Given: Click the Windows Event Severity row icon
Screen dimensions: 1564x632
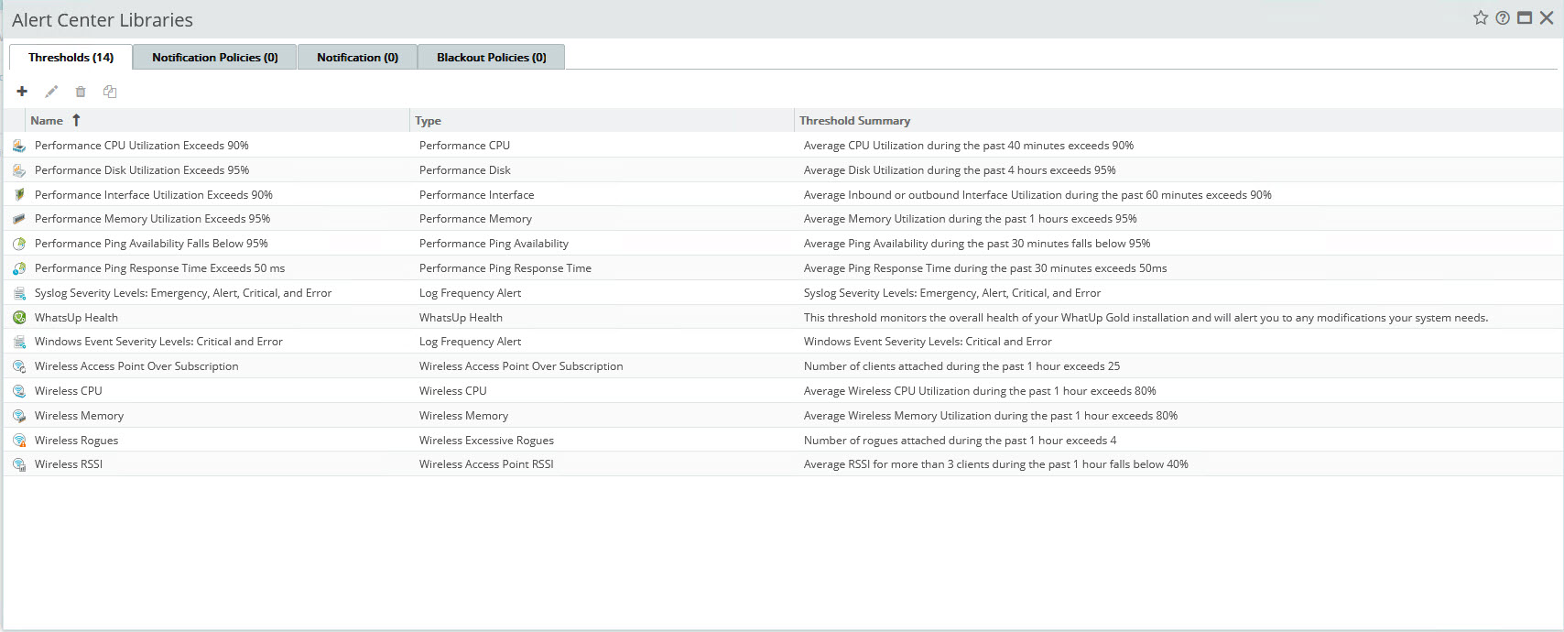Looking at the screenshot, I should pyautogui.click(x=19, y=342).
